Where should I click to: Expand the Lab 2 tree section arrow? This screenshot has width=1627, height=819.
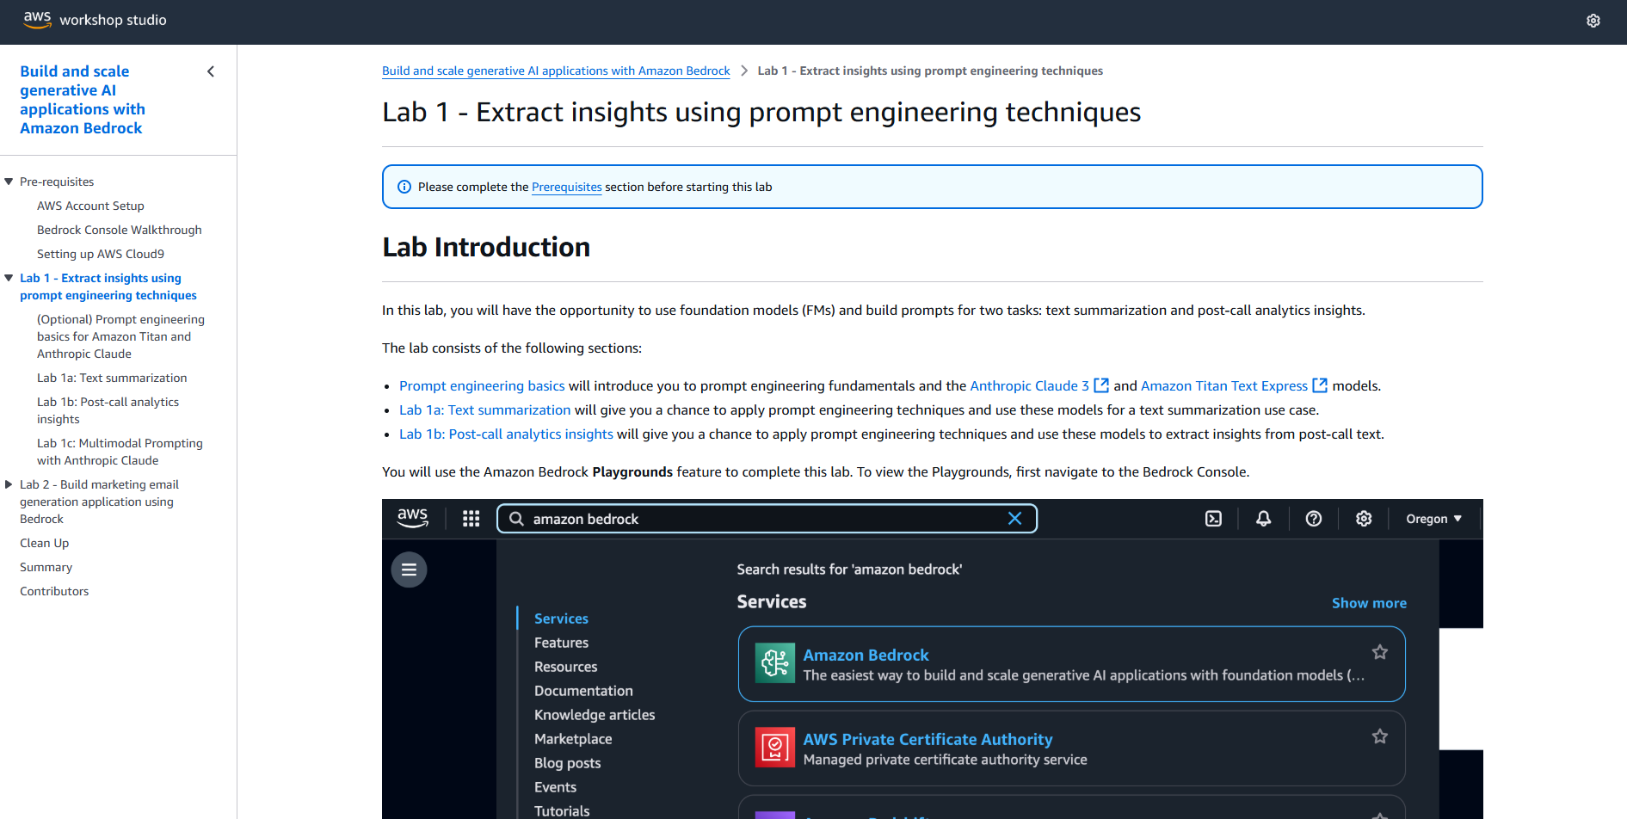(x=9, y=484)
